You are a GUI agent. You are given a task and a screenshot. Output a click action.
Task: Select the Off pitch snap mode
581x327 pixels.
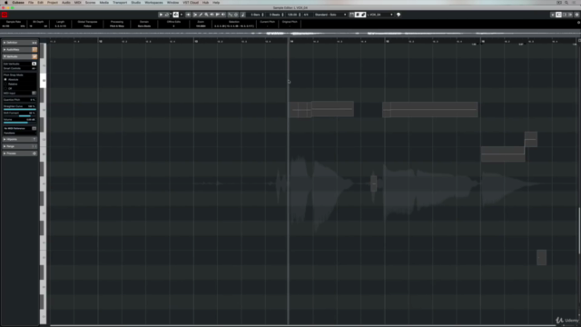tap(5, 89)
